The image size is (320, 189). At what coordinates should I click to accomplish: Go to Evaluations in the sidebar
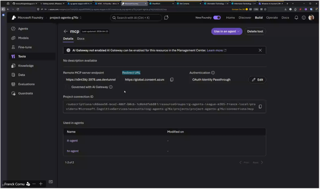[x=26, y=84]
